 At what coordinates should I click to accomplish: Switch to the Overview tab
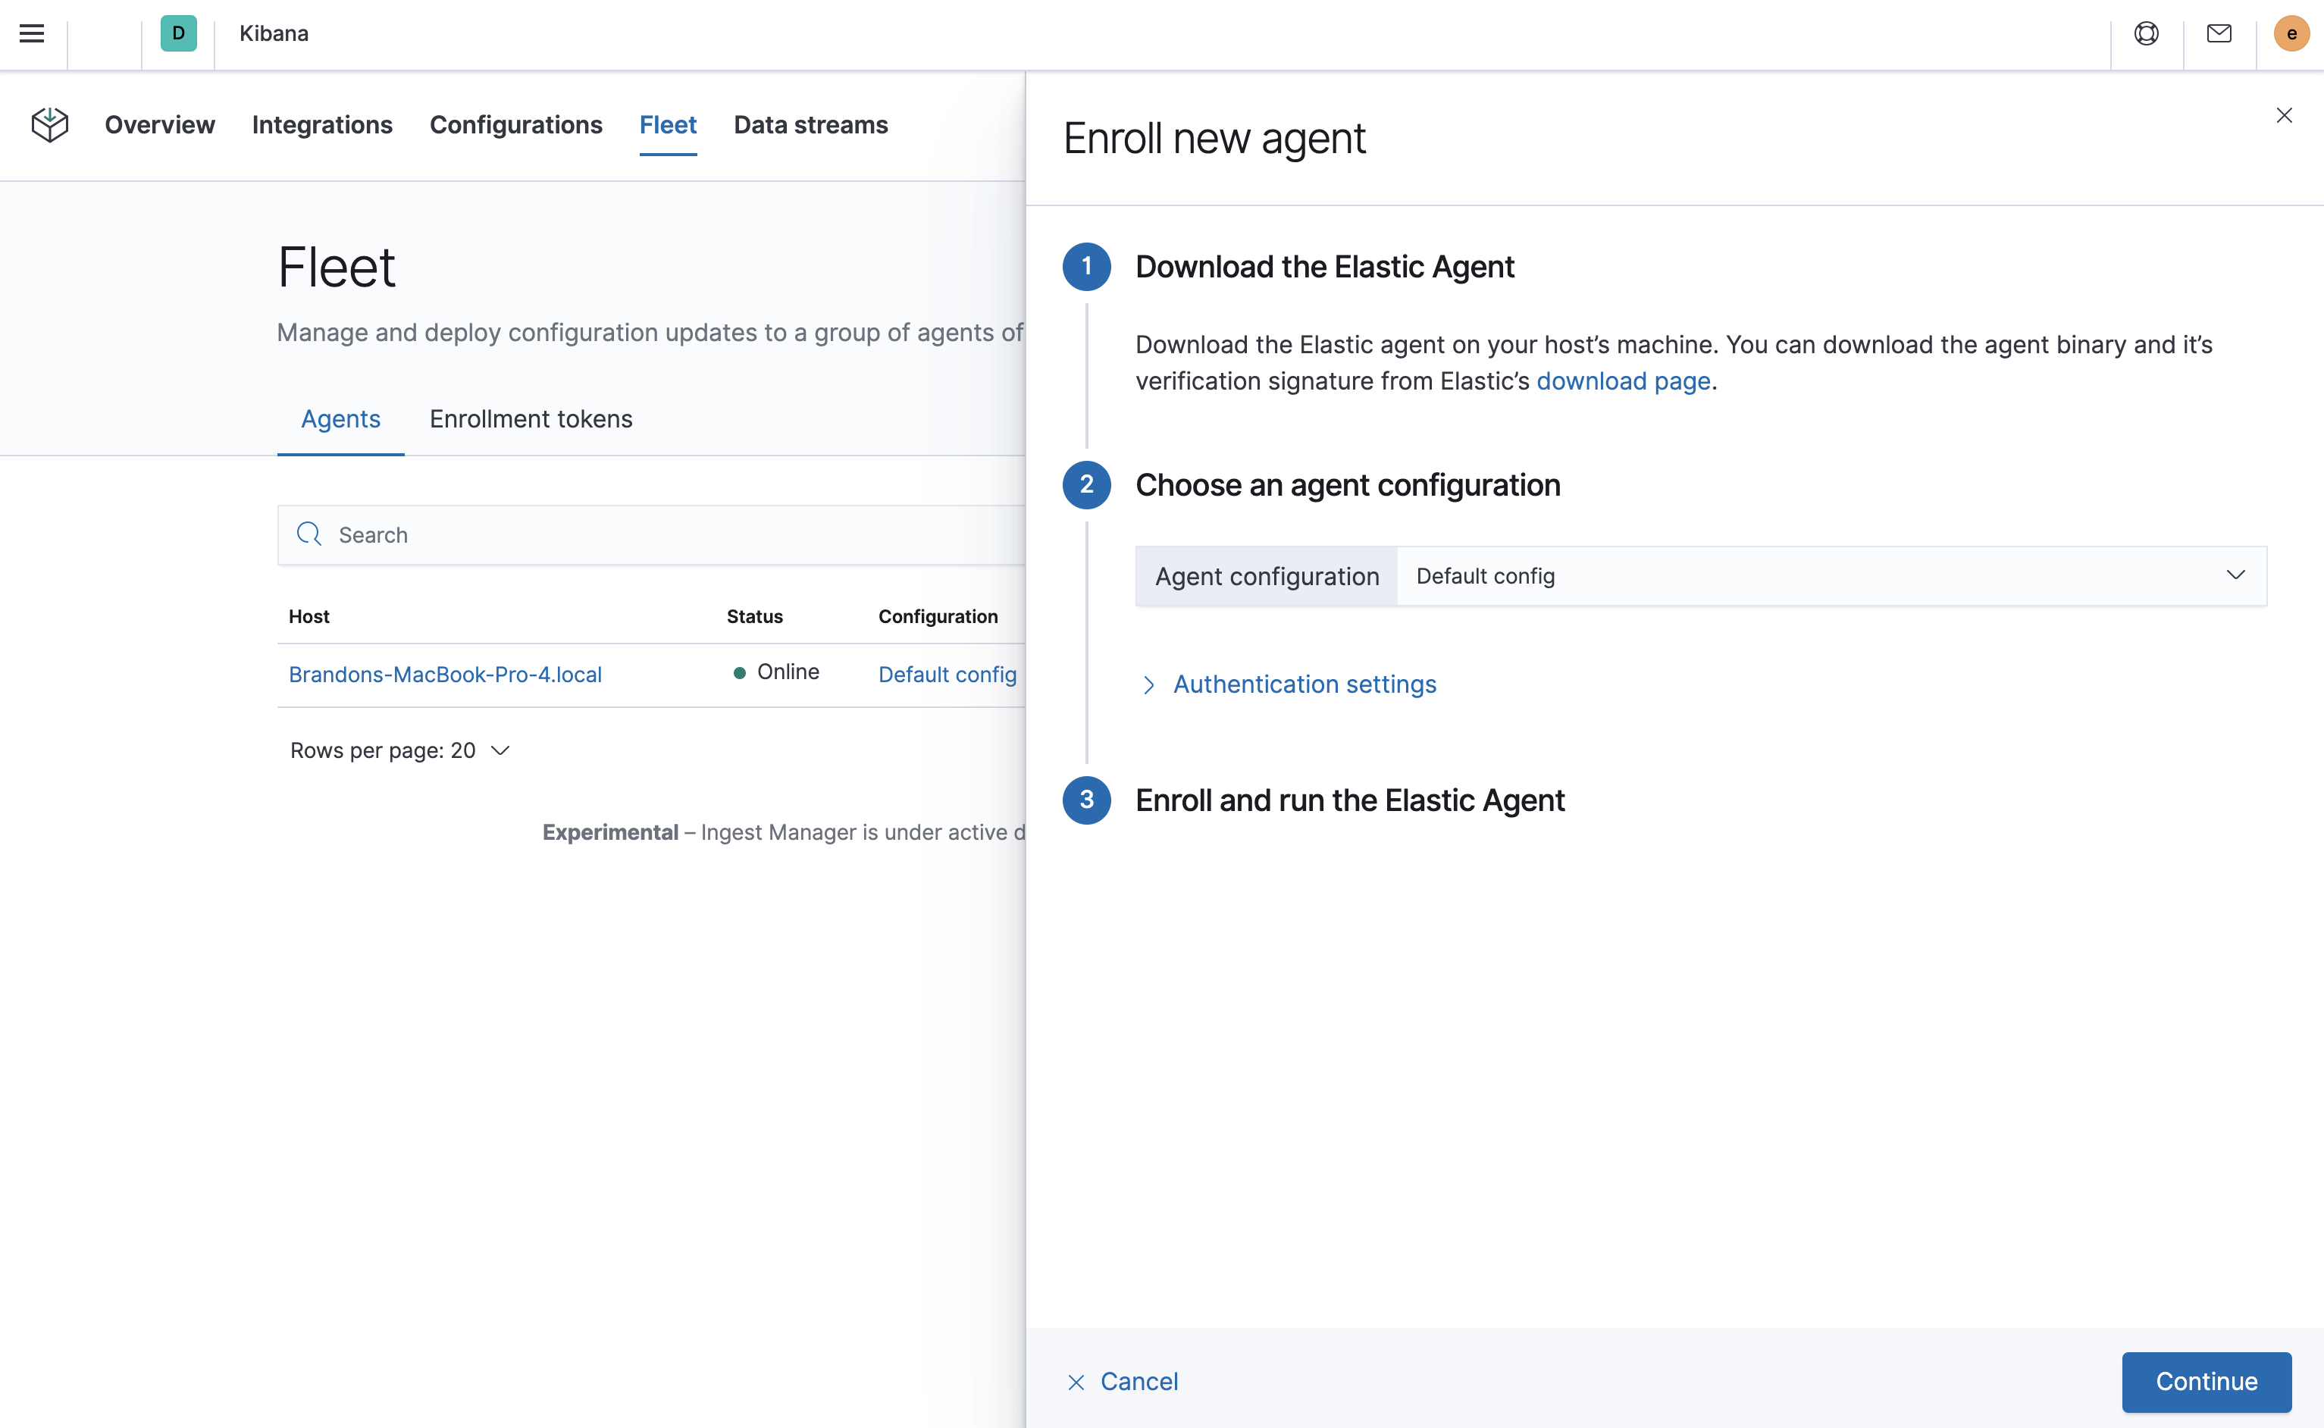point(160,124)
